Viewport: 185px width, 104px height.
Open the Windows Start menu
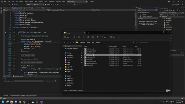(3, 102)
